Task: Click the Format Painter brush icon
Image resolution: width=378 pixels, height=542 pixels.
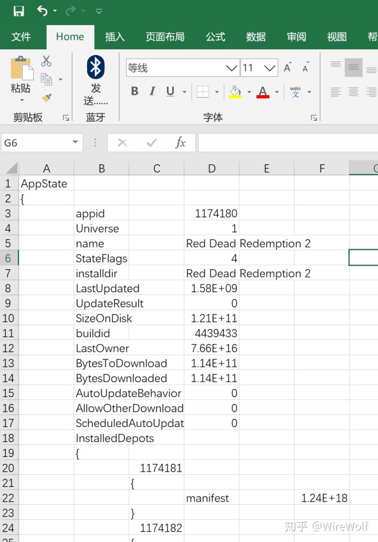Action: [x=46, y=98]
